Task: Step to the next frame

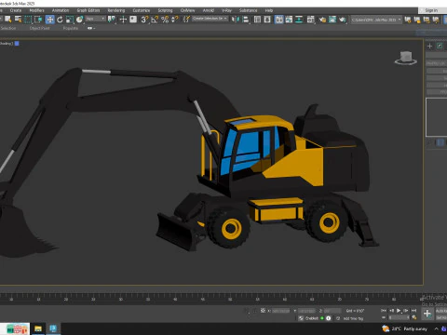Action: (x=406, y=311)
